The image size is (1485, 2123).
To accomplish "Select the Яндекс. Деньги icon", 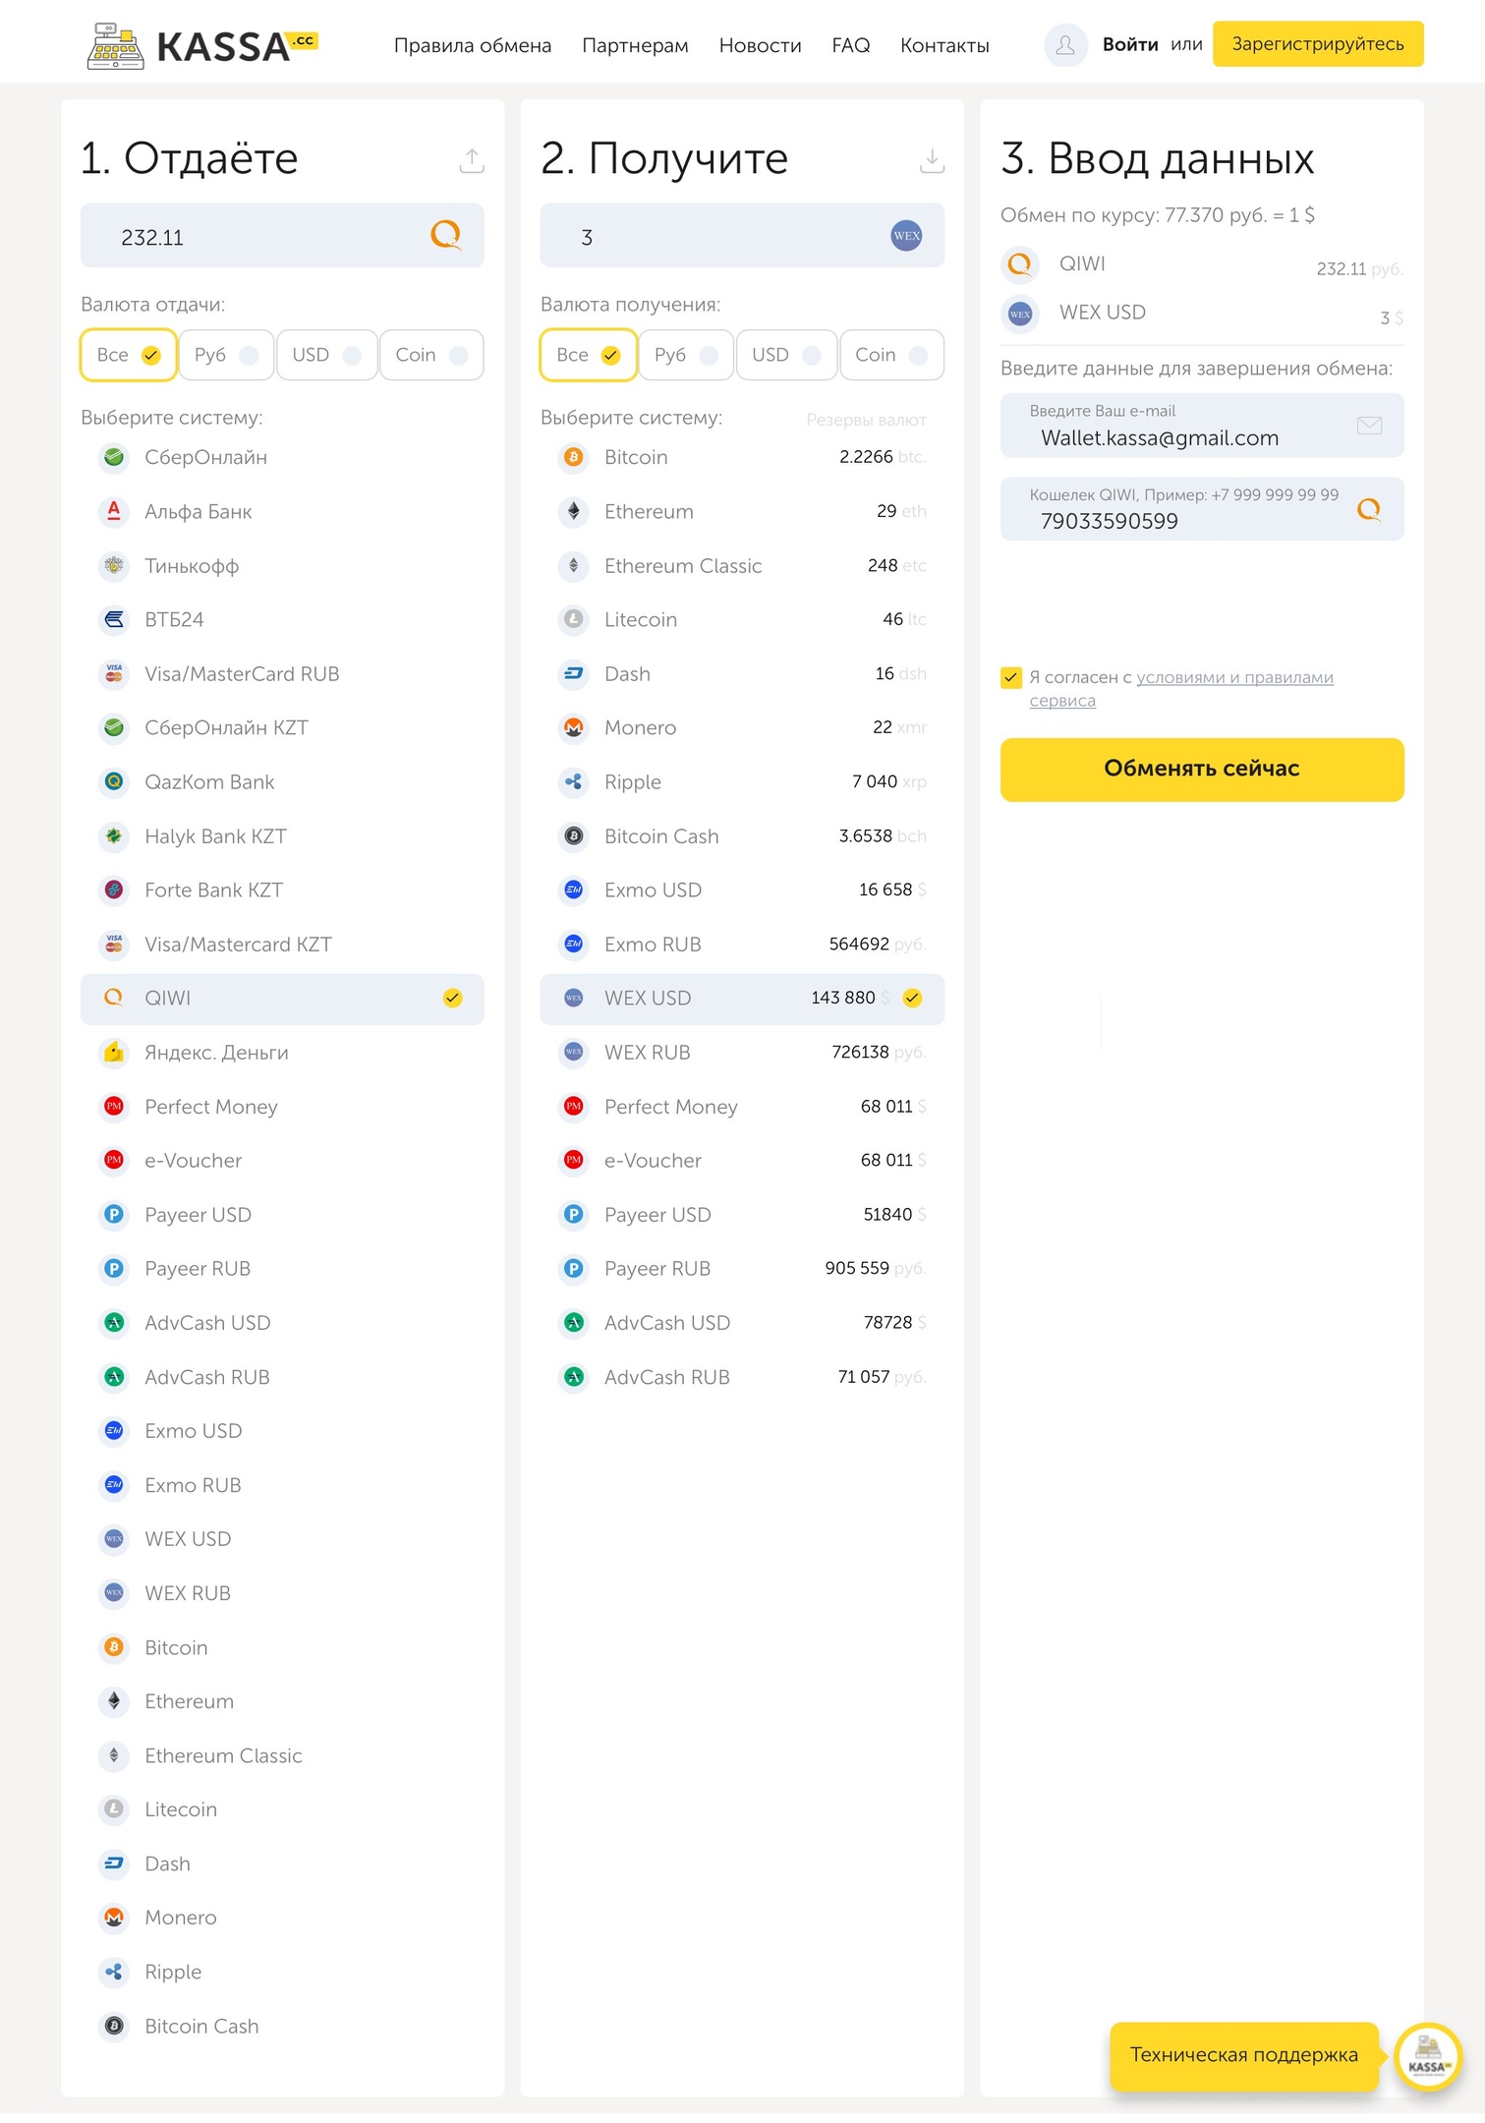I will point(114,1052).
